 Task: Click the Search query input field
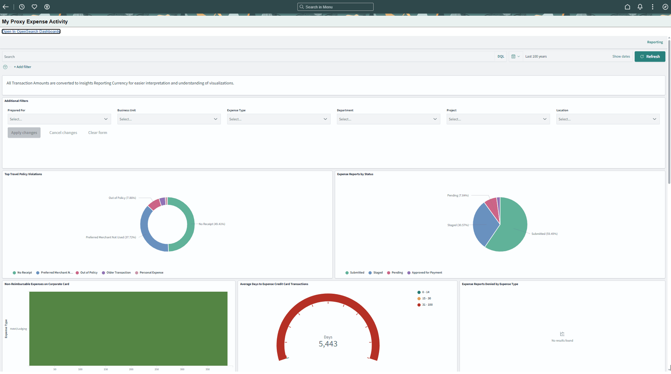[248, 57]
